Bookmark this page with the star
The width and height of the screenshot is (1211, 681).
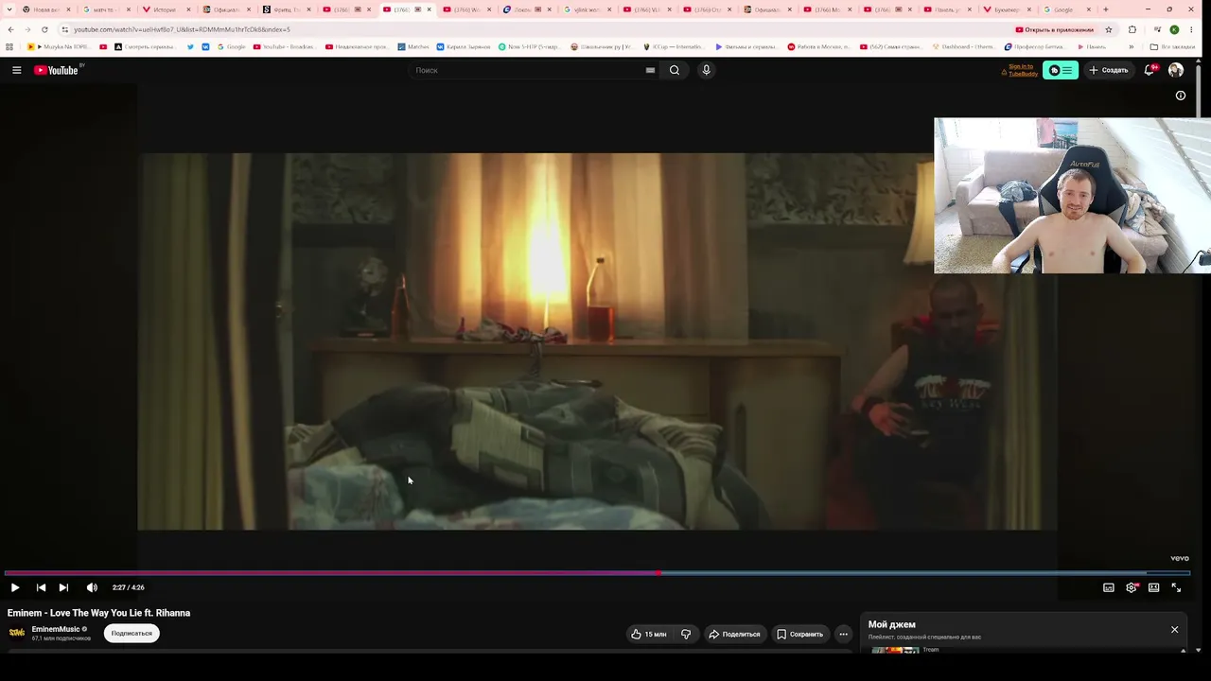1109,29
